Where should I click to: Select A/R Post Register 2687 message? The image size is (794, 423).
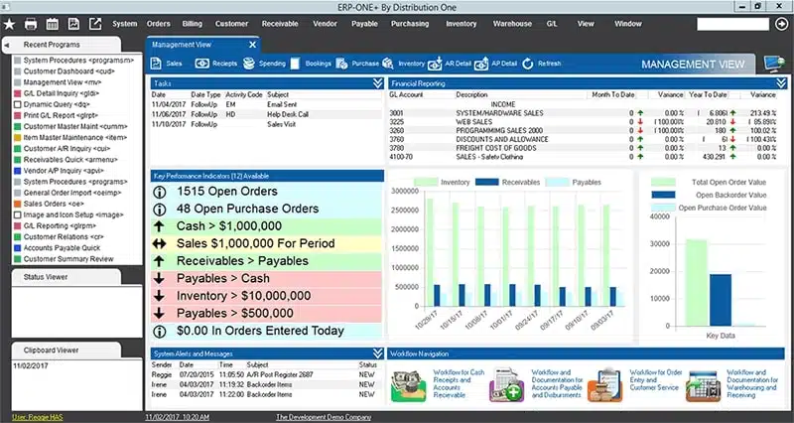[265, 375]
